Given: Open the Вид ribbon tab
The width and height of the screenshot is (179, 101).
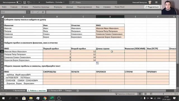Looking at the screenshot, I should tap(98, 7).
